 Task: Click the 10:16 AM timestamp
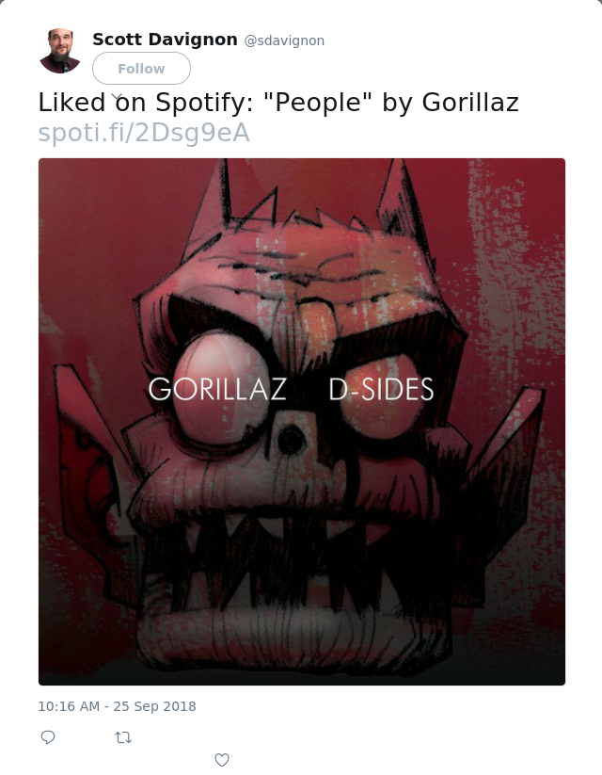[x=69, y=706]
